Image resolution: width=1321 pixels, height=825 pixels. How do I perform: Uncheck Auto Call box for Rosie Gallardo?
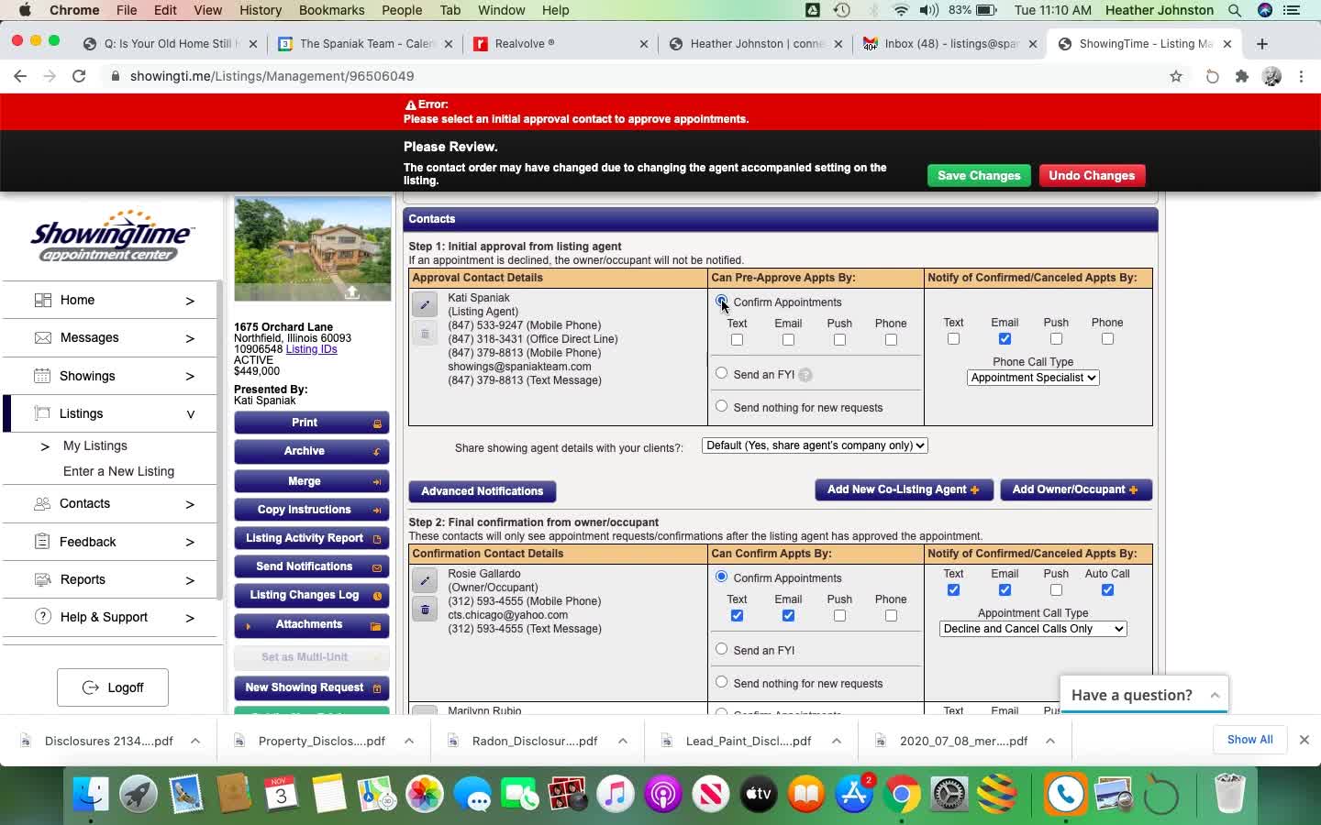1107,590
